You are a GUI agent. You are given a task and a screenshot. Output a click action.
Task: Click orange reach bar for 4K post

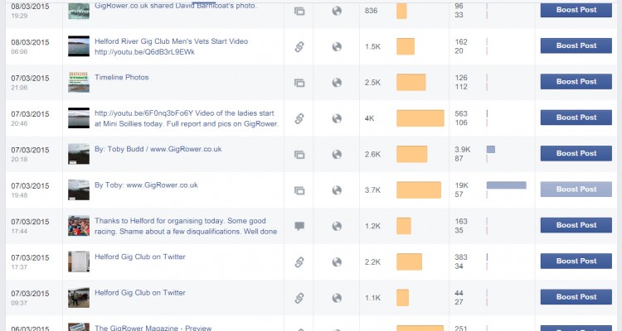[x=420, y=118]
